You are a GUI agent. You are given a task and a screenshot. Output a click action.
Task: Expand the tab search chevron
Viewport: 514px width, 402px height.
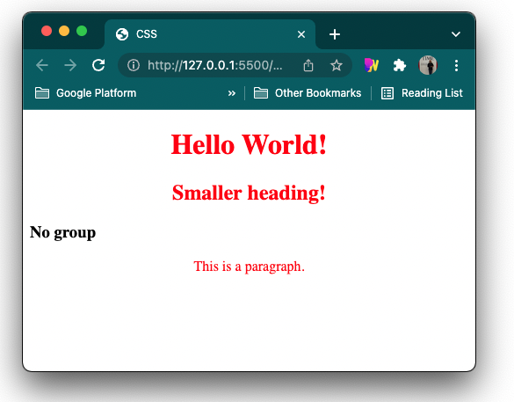tap(456, 34)
